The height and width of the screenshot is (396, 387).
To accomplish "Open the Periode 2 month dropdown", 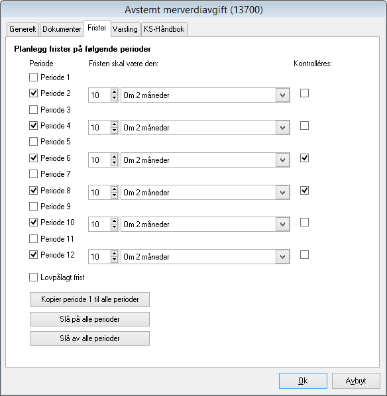I will coord(282,95).
